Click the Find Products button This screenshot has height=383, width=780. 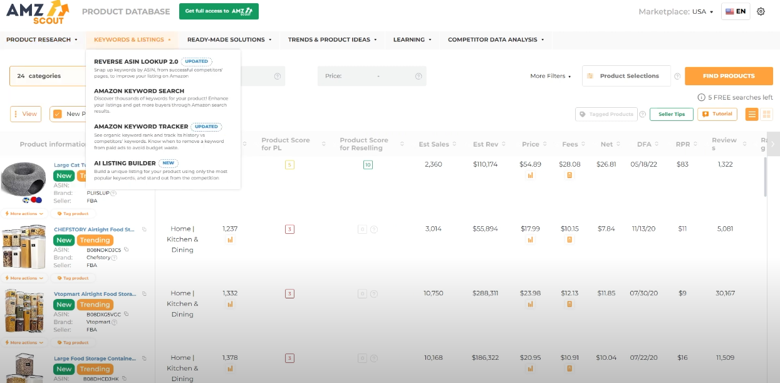(x=729, y=76)
